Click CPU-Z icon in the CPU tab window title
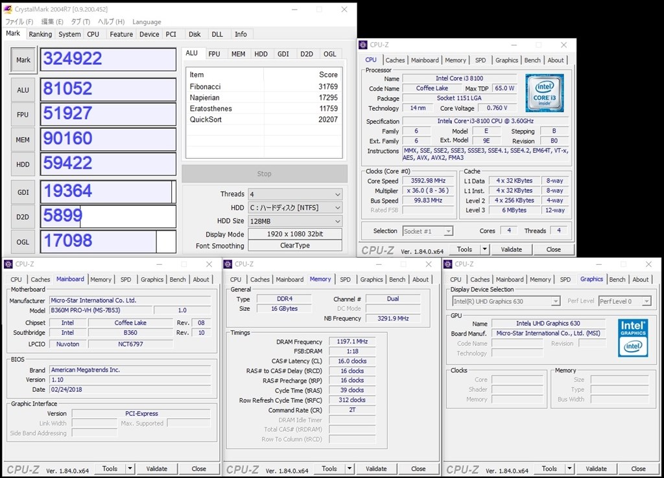This screenshot has height=478, width=664. tap(363, 45)
